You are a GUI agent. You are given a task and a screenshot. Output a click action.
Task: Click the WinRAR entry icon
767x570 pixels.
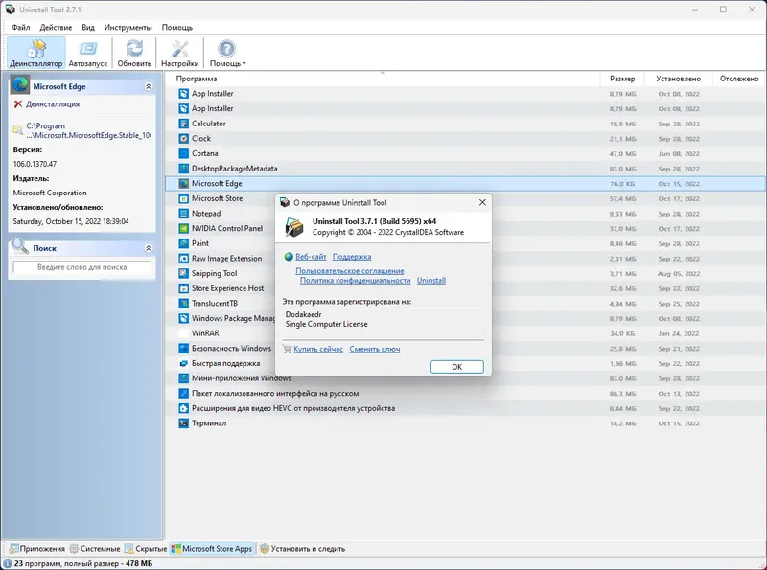pyautogui.click(x=185, y=333)
